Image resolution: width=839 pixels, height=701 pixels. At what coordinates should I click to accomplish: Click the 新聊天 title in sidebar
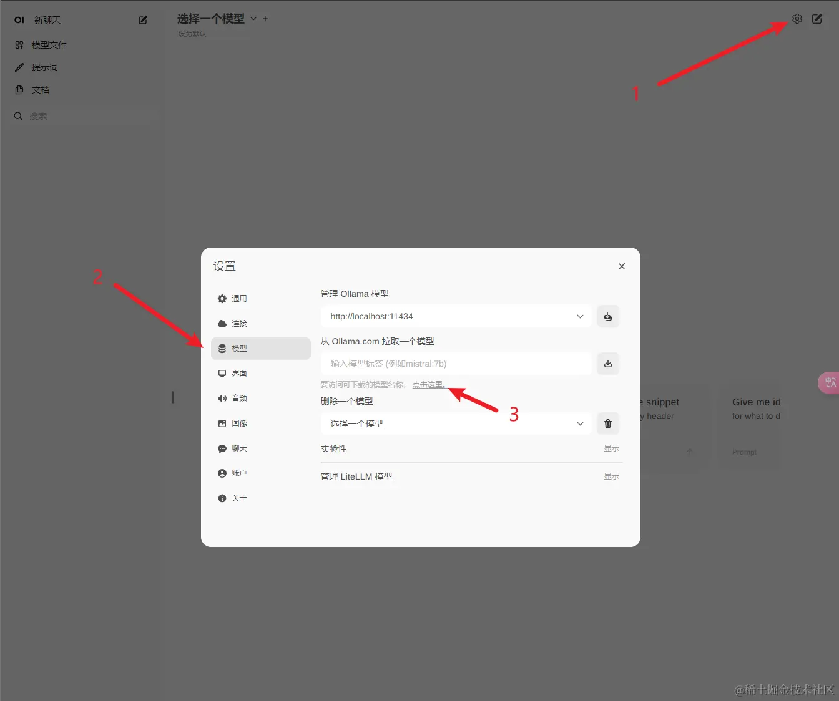click(x=47, y=20)
